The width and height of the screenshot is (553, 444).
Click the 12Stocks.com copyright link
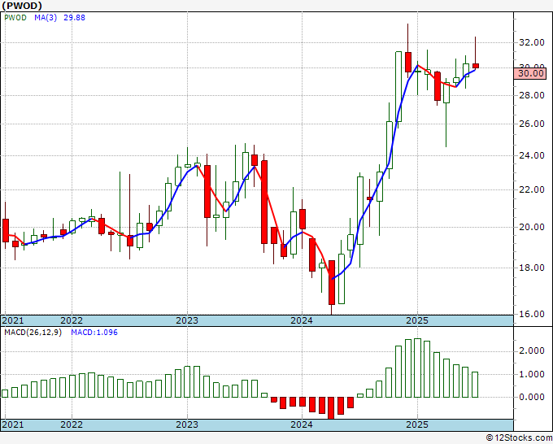tap(519, 438)
